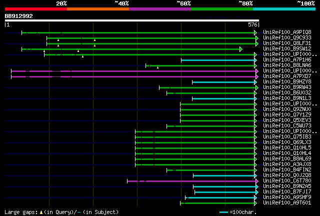This screenshot has height=216, width=320.
Task: Select the UniRef100_B8AL69 subject label
Action: point(287,159)
